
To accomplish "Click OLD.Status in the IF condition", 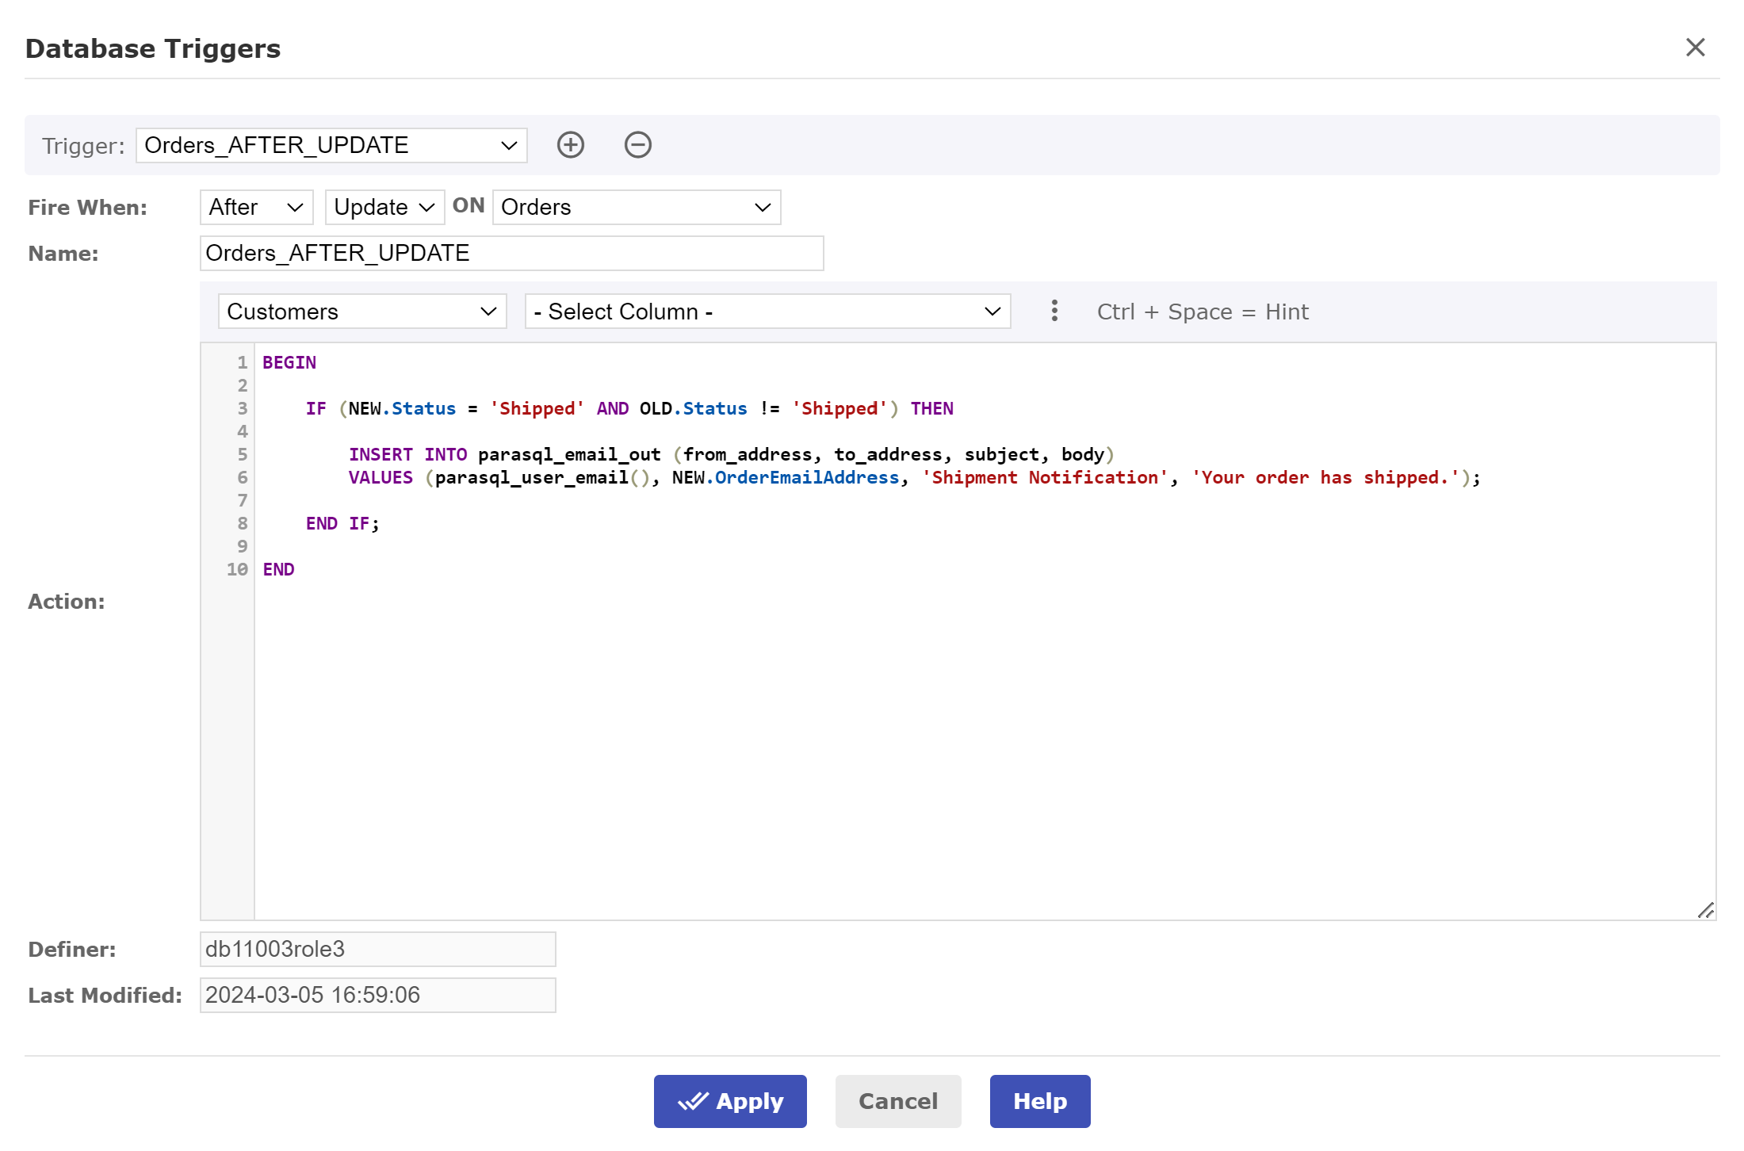I will point(694,408).
